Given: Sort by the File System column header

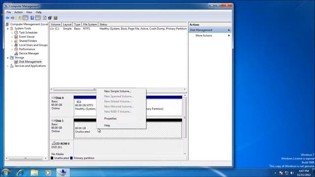Looking at the screenshot, I should click(90, 24).
